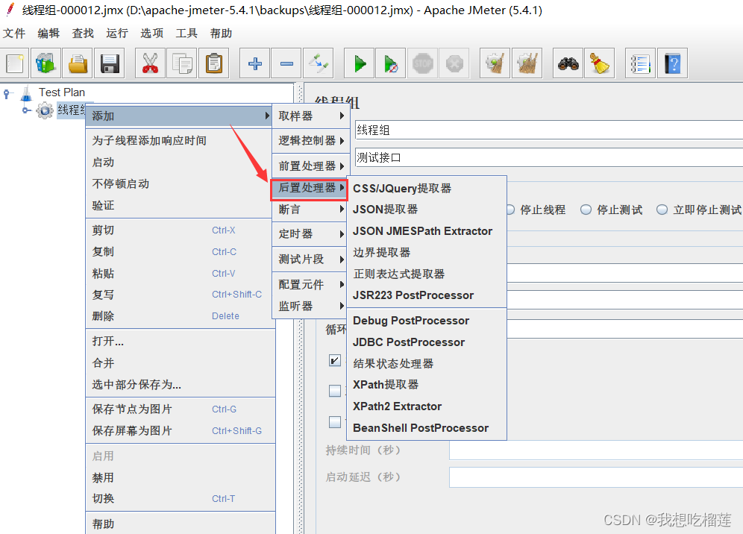Click the Toggle enable/disable icon
743x534 pixels.
coord(319,63)
